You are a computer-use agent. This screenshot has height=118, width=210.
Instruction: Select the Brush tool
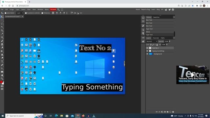click(2, 41)
